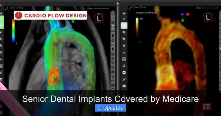Click the time readout in the right viewport

(140, 7)
